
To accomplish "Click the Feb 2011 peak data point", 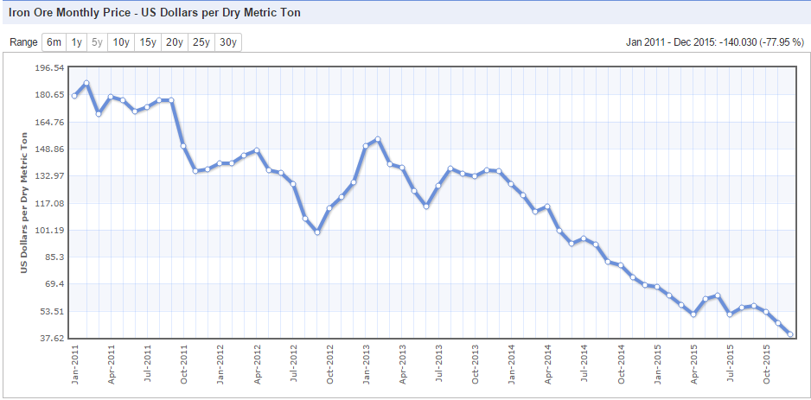I will [x=86, y=84].
